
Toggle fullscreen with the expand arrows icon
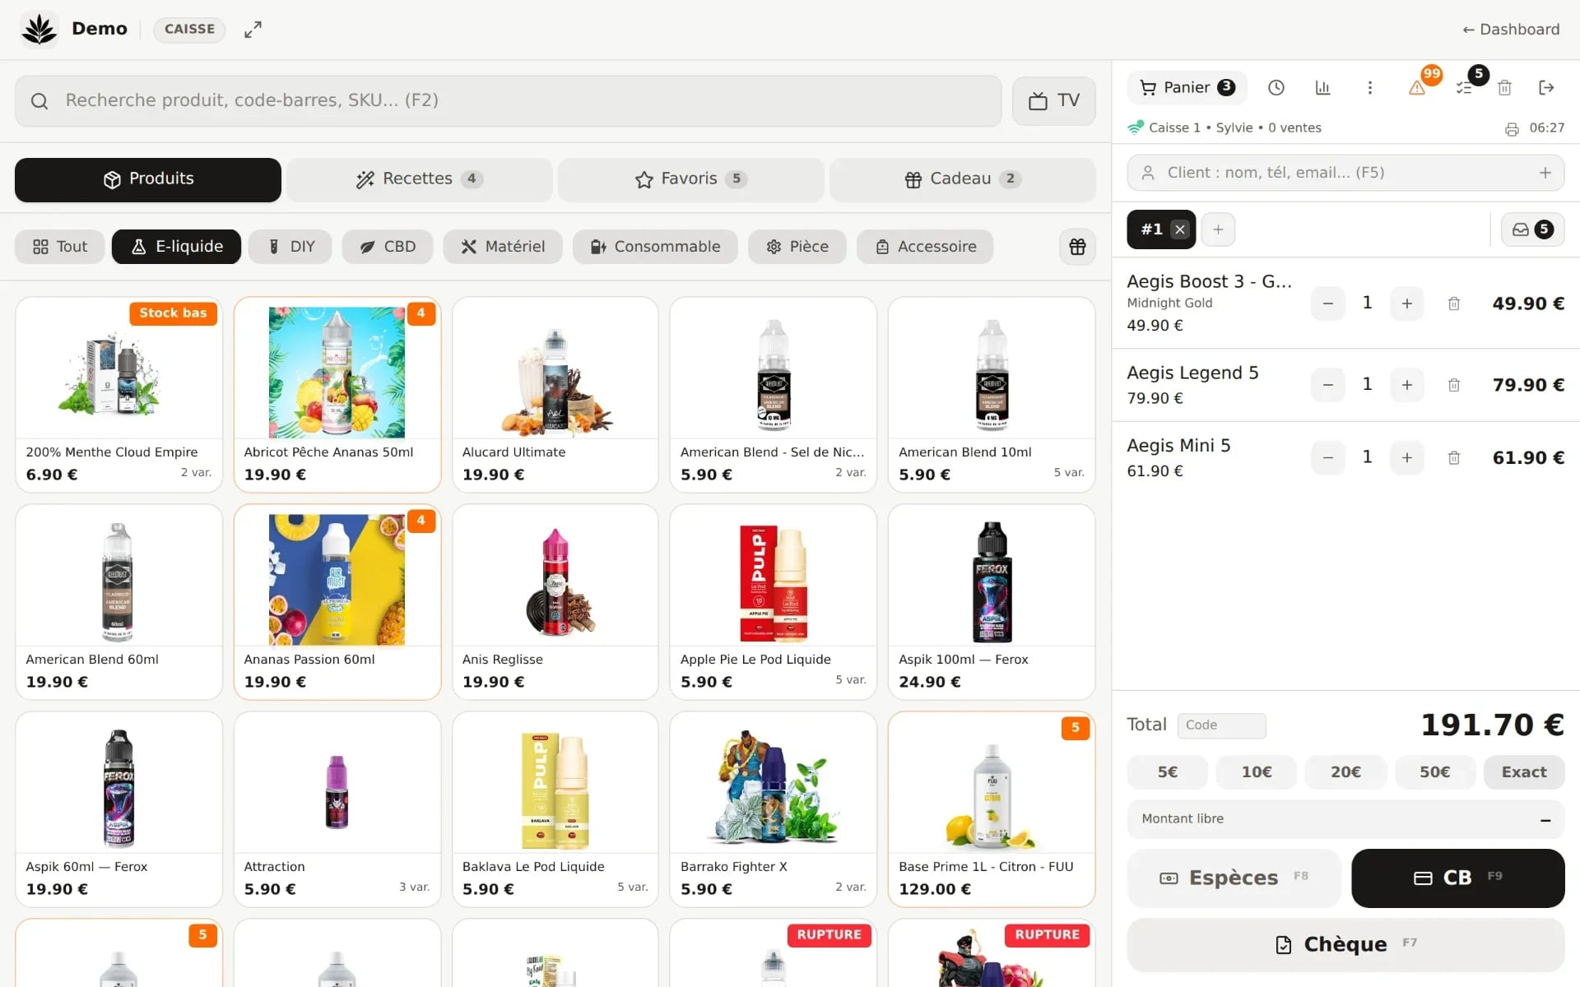pos(253,30)
